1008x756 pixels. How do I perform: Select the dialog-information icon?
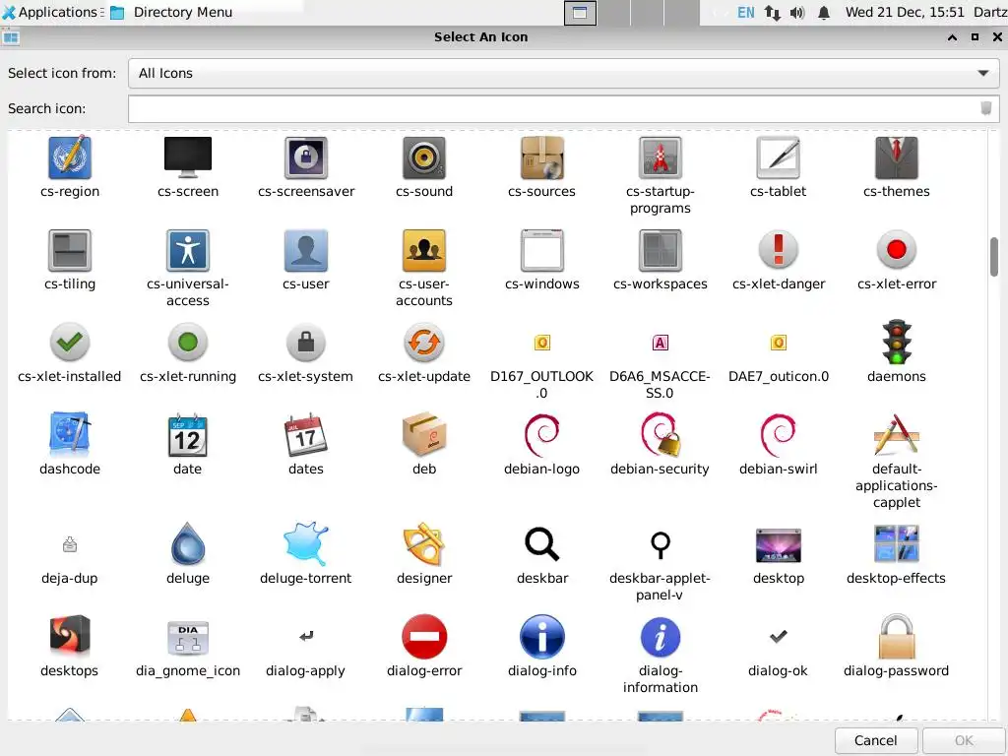(x=661, y=637)
